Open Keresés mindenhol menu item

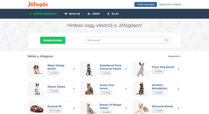click(45, 14)
